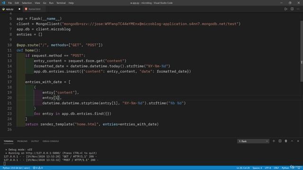
Task: Open the File menu
Action: click(x=10, y=3)
